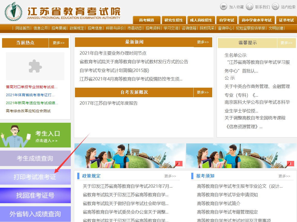Click the 站内检索 magnifier icon
297x222 pixels.
tap(276, 6)
